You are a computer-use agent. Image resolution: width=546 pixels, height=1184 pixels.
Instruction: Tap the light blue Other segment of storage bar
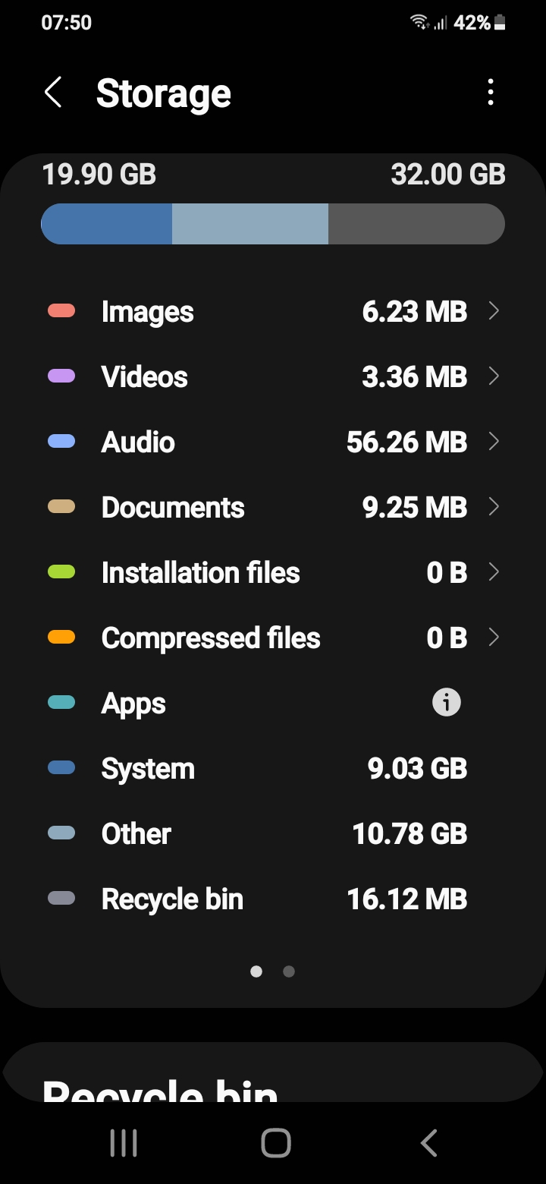(x=250, y=224)
